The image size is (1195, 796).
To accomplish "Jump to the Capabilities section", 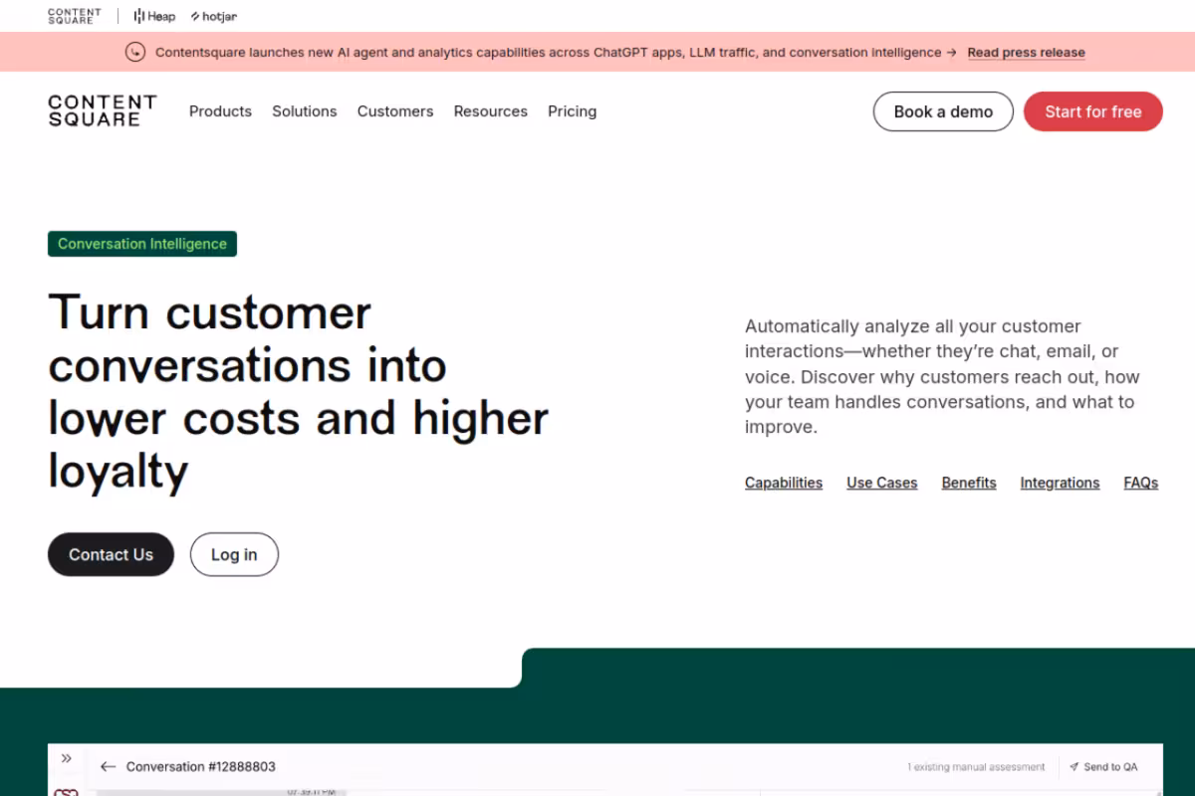I will tap(784, 483).
